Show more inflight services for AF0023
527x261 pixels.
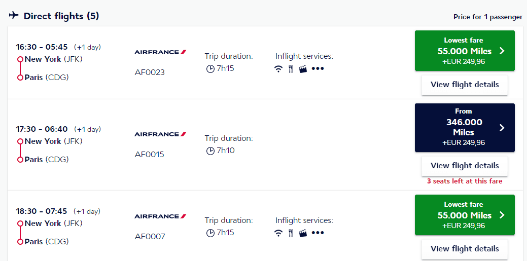[318, 69]
